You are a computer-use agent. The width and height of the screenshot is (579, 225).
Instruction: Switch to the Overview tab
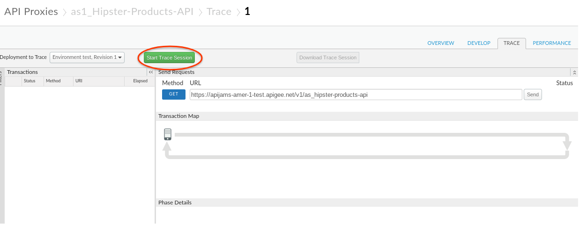(x=441, y=43)
